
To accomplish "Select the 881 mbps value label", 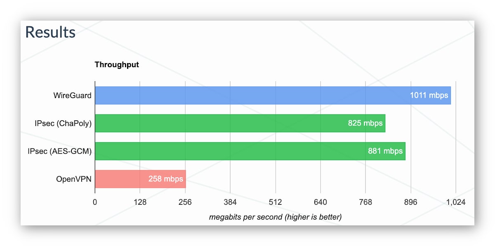I will (385, 151).
